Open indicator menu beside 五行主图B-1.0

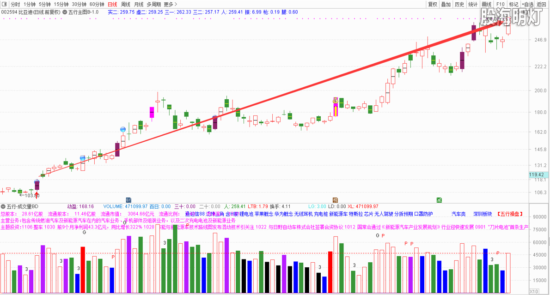click(x=64, y=12)
